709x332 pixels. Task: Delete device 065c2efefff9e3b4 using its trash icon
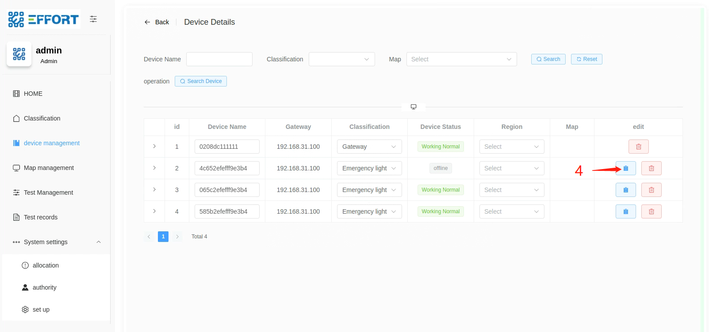pyautogui.click(x=651, y=190)
